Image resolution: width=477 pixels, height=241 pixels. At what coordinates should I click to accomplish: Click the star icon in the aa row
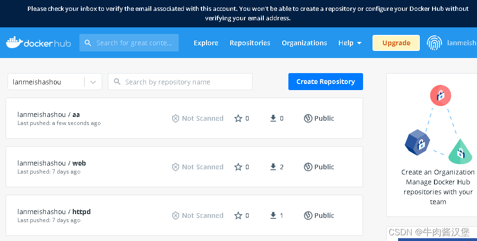[x=238, y=118]
